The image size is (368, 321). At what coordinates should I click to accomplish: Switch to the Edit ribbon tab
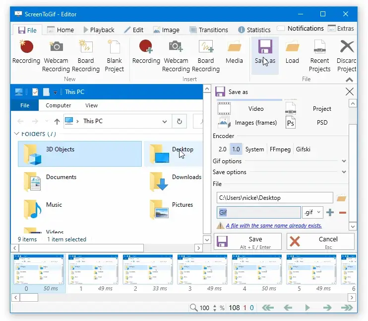(134, 30)
